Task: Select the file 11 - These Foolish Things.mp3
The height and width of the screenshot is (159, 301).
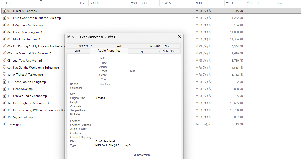Action: click(x=30, y=82)
